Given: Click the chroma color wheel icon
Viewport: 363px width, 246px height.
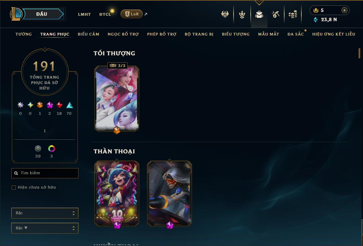Looking at the screenshot, I should (x=51, y=149).
